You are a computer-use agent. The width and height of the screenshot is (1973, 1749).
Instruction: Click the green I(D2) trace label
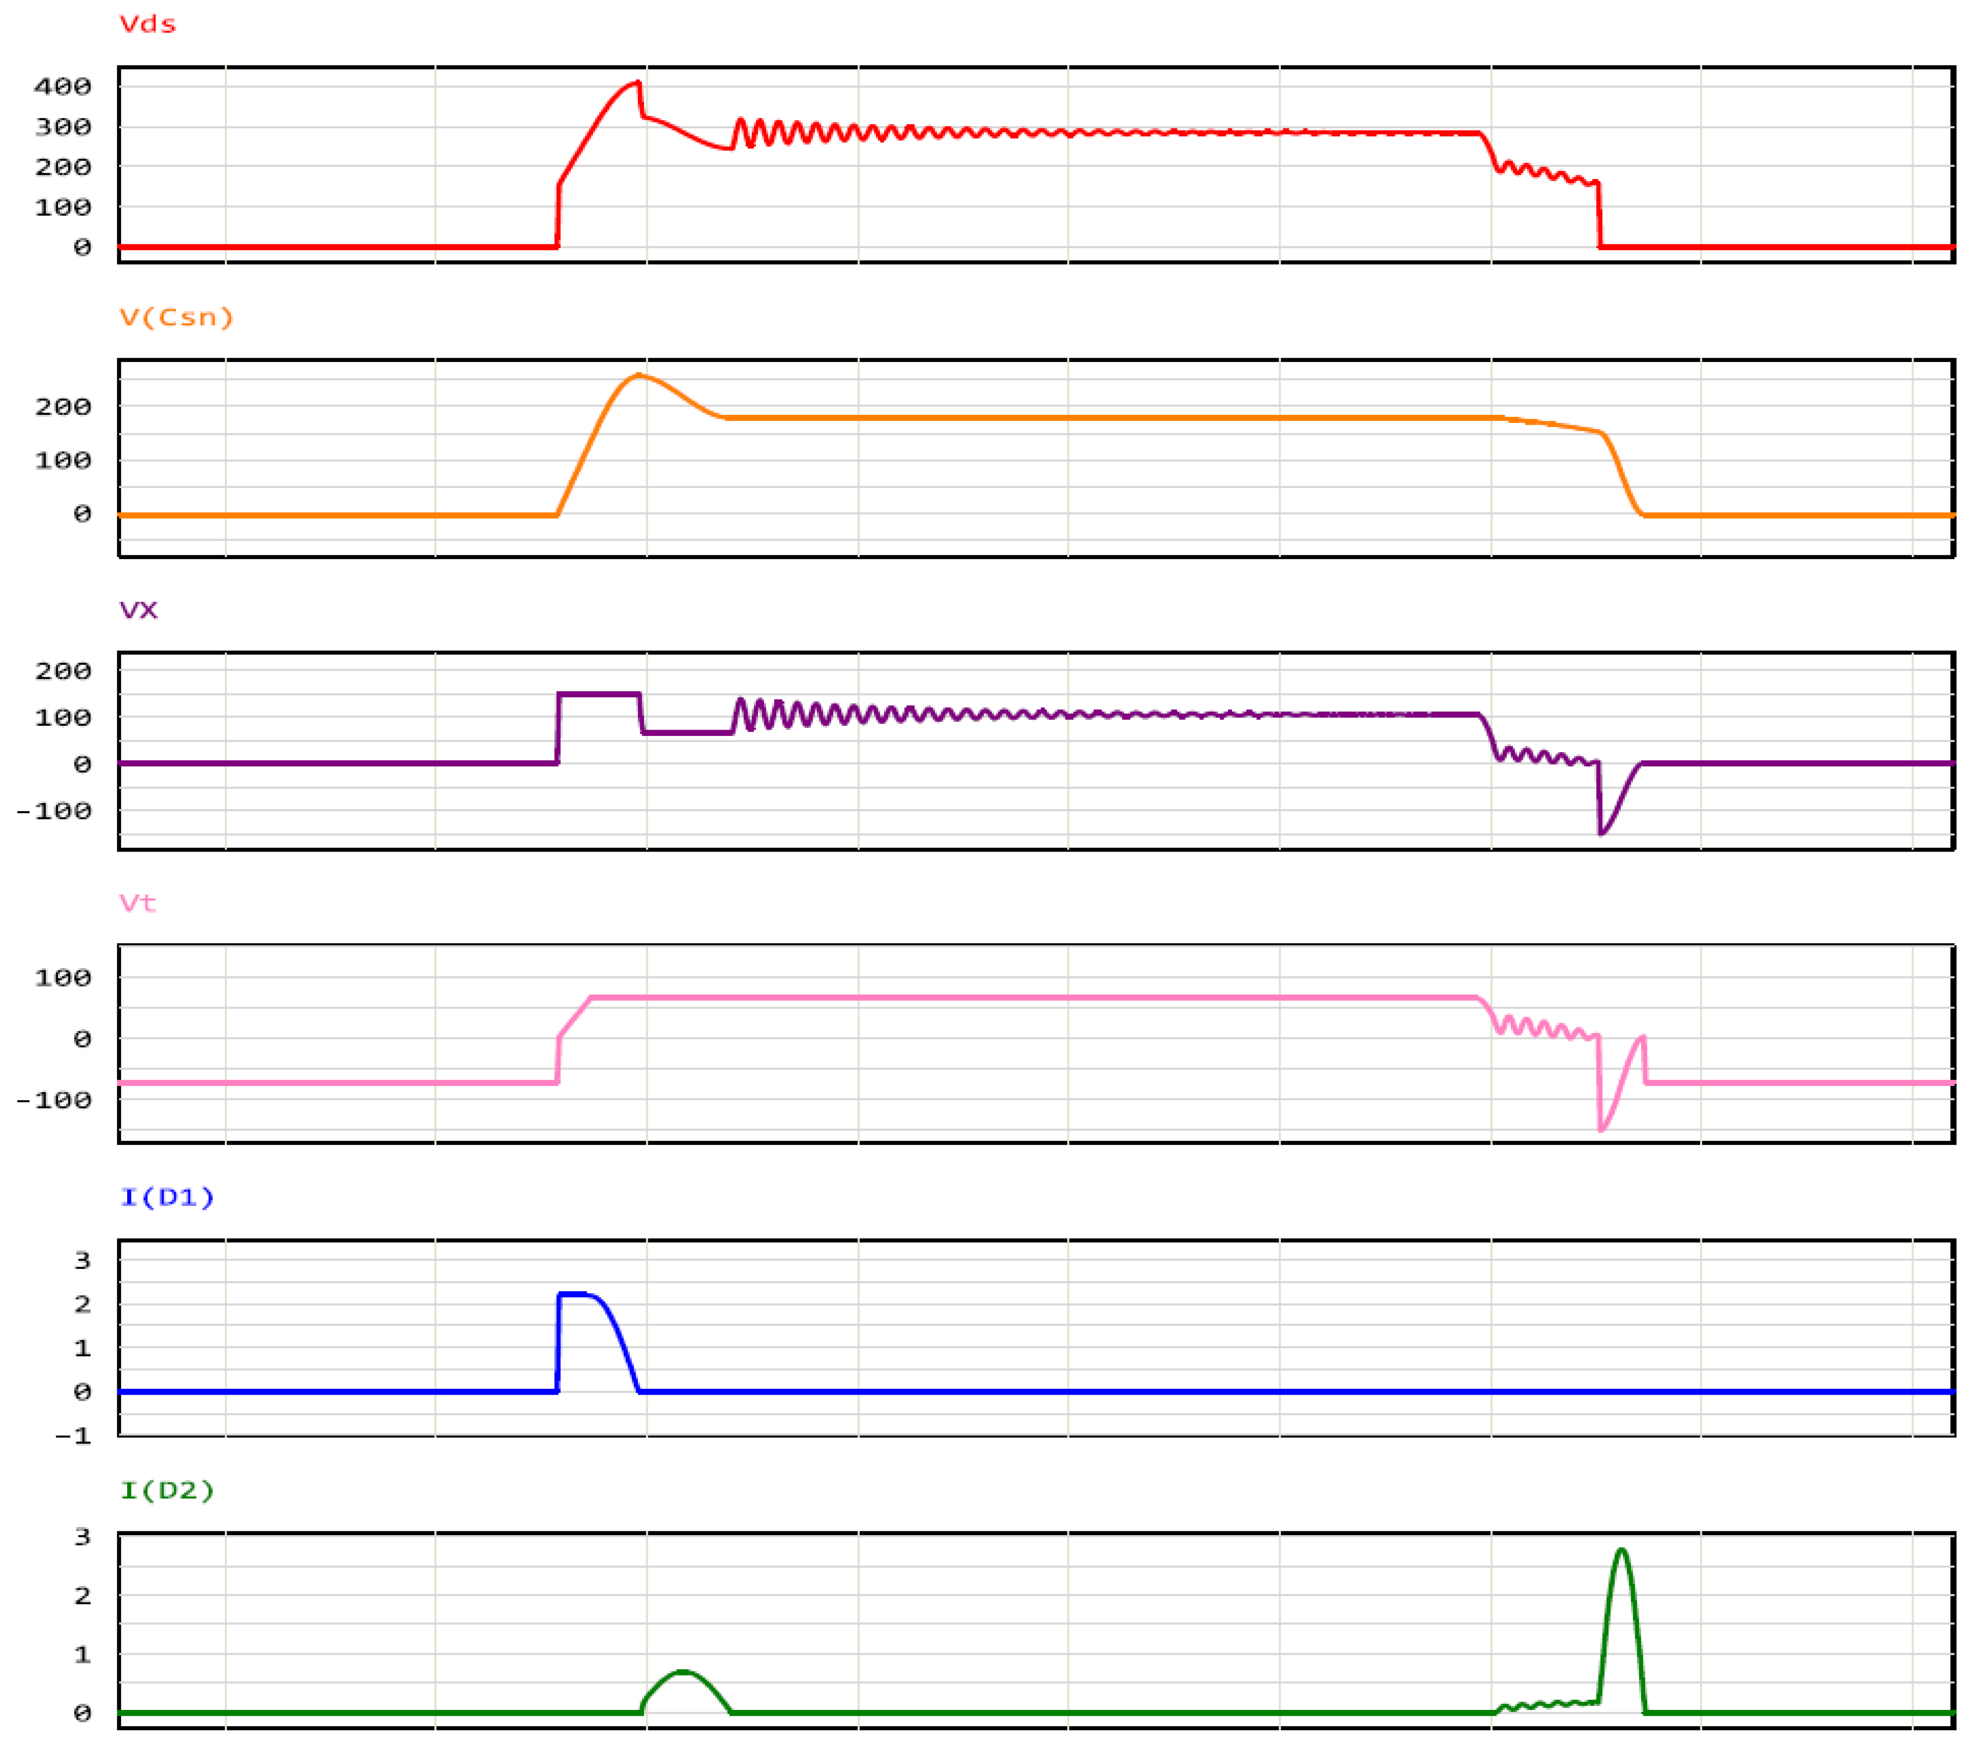coord(166,1490)
